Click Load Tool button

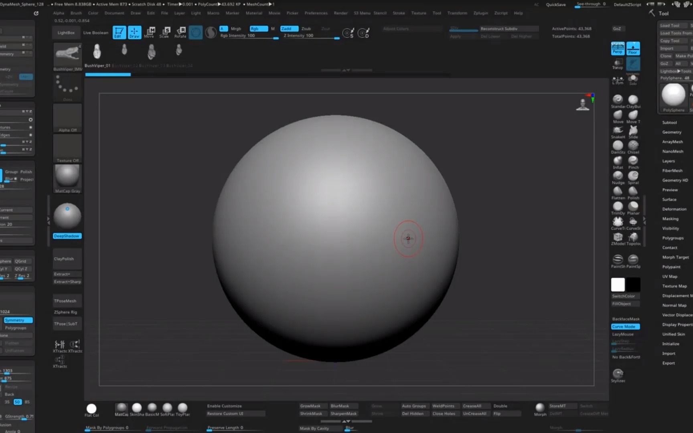[673, 25]
